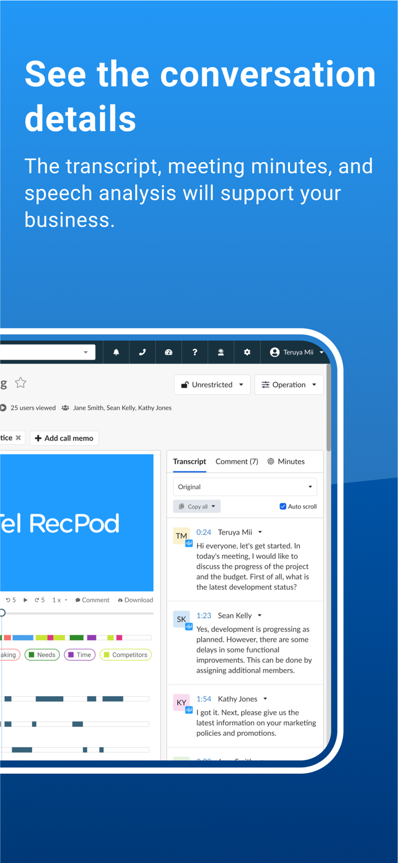The height and width of the screenshot is (863, 398).
Task: Toggle the Auto scroll checkbox
Action: [283, 506]
